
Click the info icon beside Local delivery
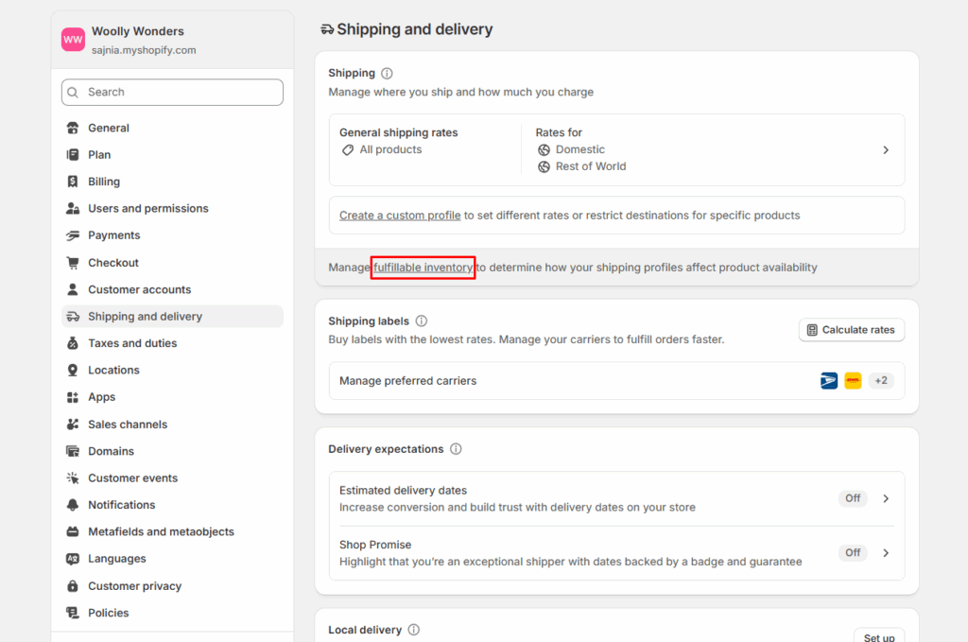tap(413, 630)
